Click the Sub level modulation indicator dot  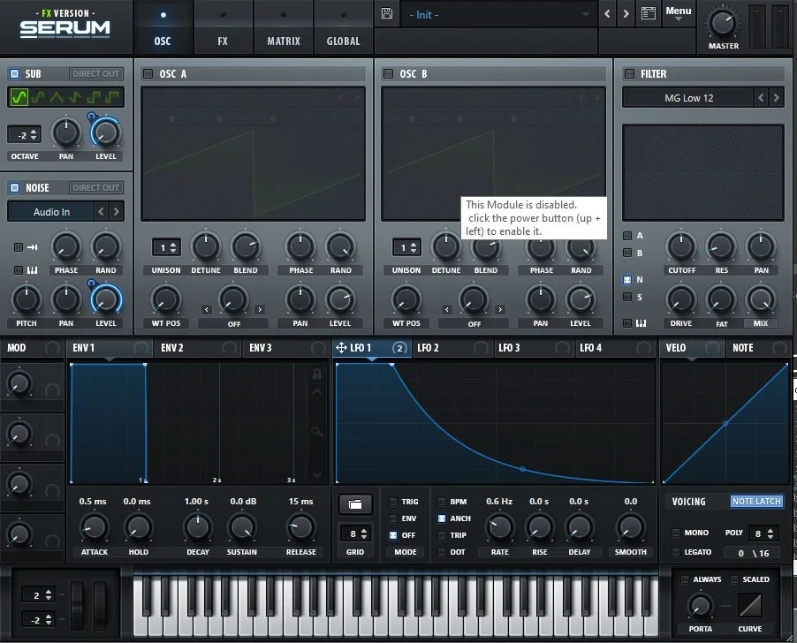coord(91,117)
